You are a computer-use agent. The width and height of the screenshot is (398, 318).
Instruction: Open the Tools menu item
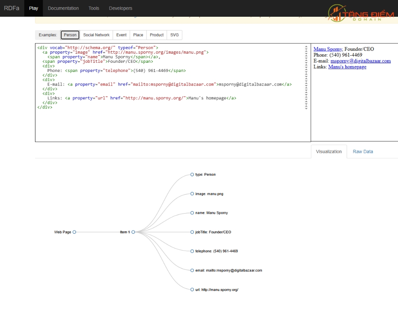pos(94,8)
